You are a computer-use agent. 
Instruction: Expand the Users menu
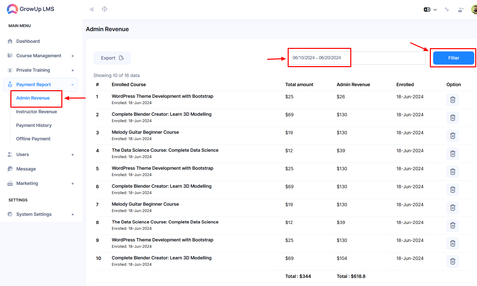(72, 155)
